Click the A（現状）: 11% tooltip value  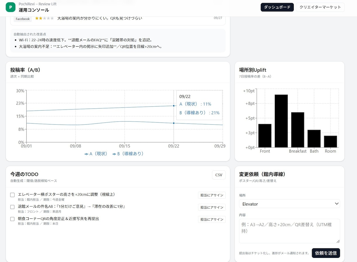(x=195, y=104)
